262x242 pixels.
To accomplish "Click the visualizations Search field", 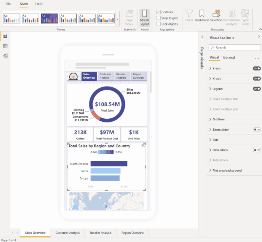I will point(235,48).
